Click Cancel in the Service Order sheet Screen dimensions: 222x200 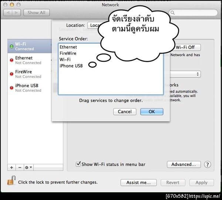click(x=125, y=111)
